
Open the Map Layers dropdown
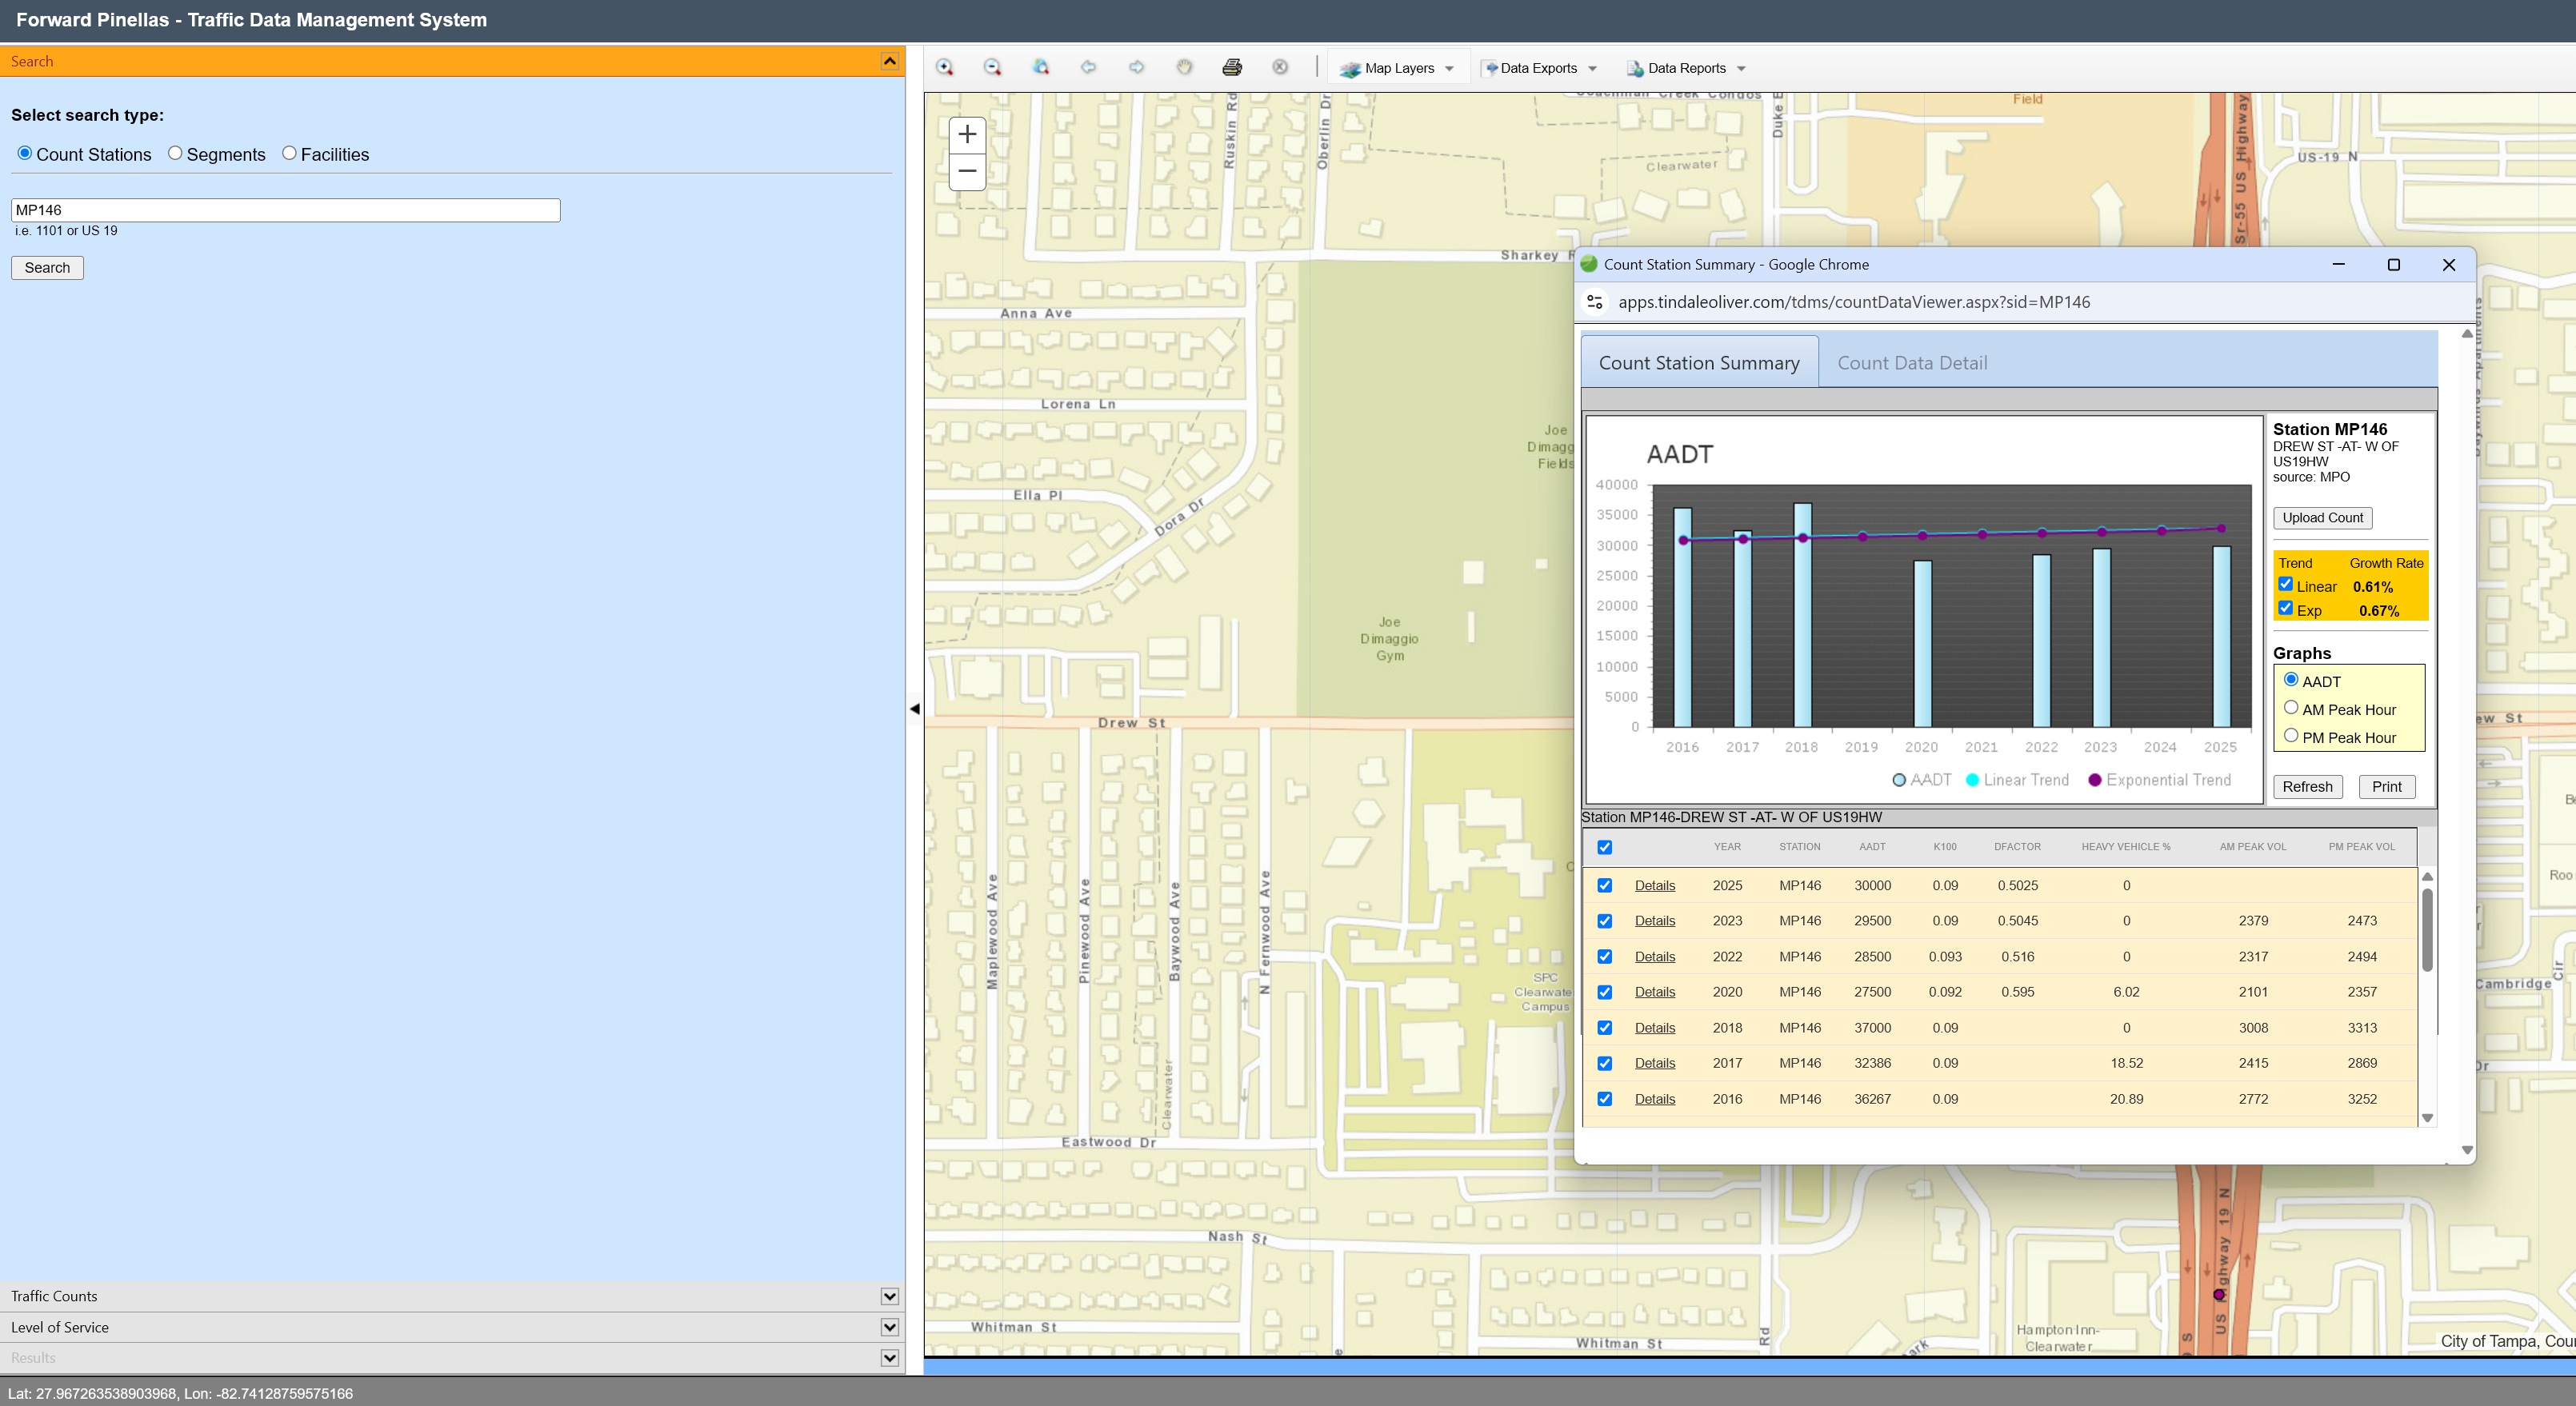click(x=1397, y=68)
